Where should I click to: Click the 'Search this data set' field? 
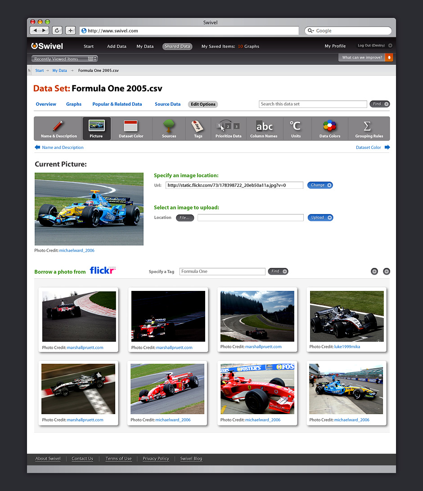(313, 104)
